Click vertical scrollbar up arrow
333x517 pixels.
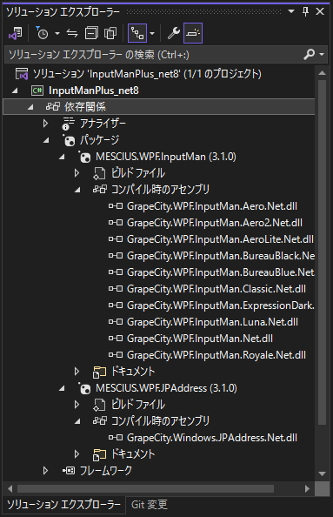pyautogui.click(x=322, y=73)
